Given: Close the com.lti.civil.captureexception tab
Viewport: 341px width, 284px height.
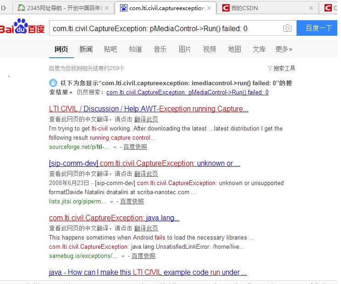Looking at the screenshot, I should click(x=209, y=8).
